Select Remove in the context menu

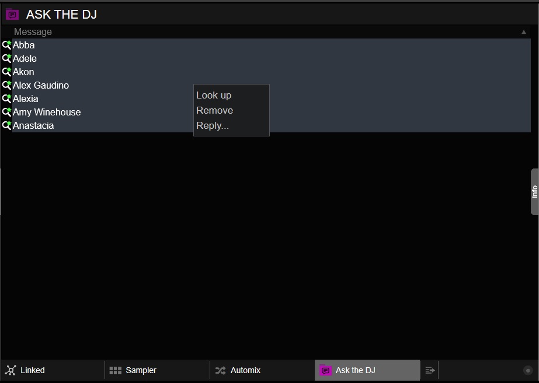214,110
